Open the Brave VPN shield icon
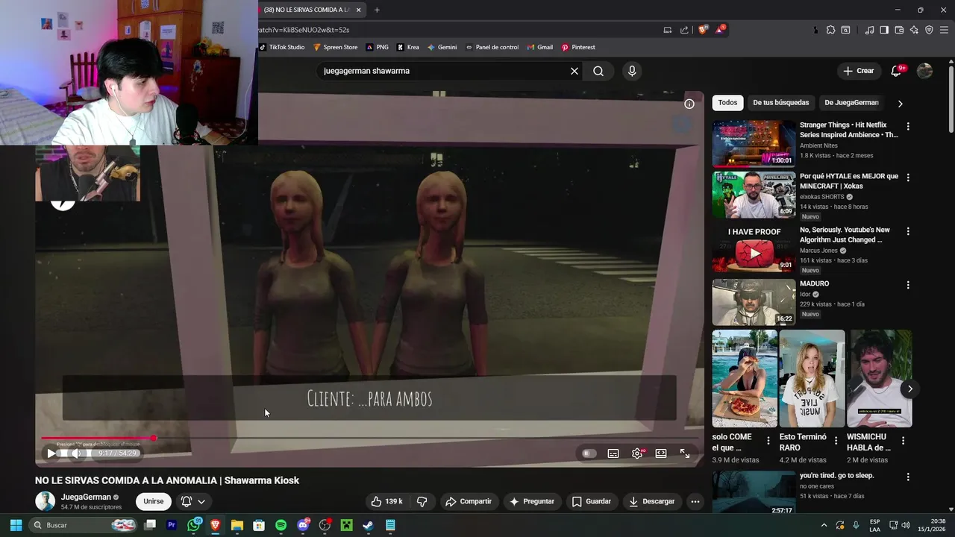 [929, 30]
